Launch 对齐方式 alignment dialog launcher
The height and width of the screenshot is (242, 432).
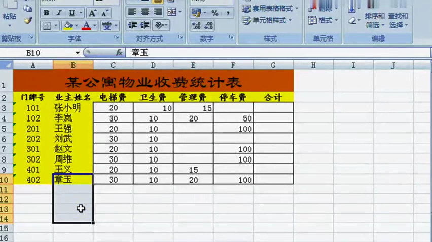coord(181,37)
